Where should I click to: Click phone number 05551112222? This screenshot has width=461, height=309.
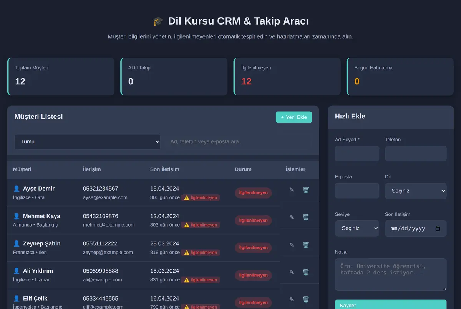point(100,243)
